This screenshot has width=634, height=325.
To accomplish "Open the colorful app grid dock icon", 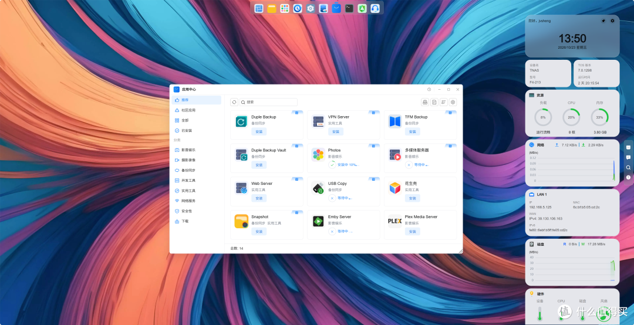I will (285, 8).
